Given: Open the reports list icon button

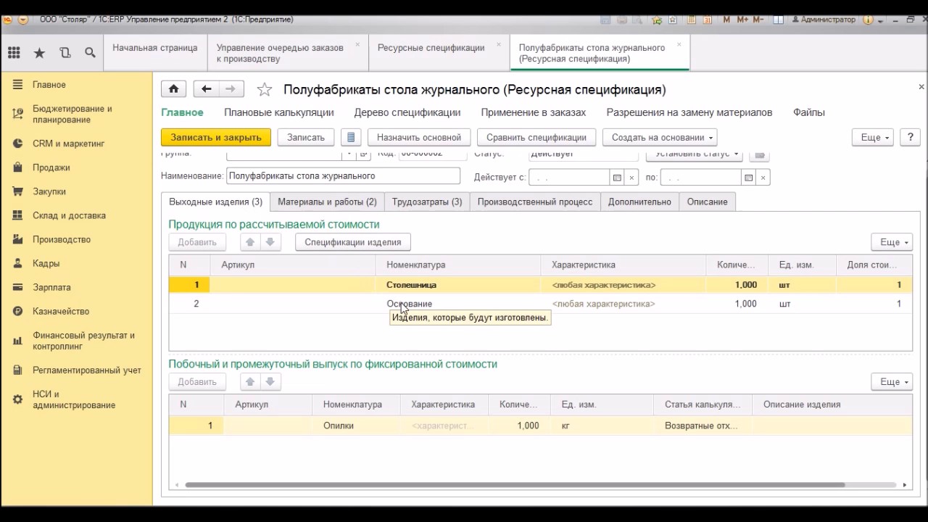Looking at the screenshot, I should coord(351,137).
